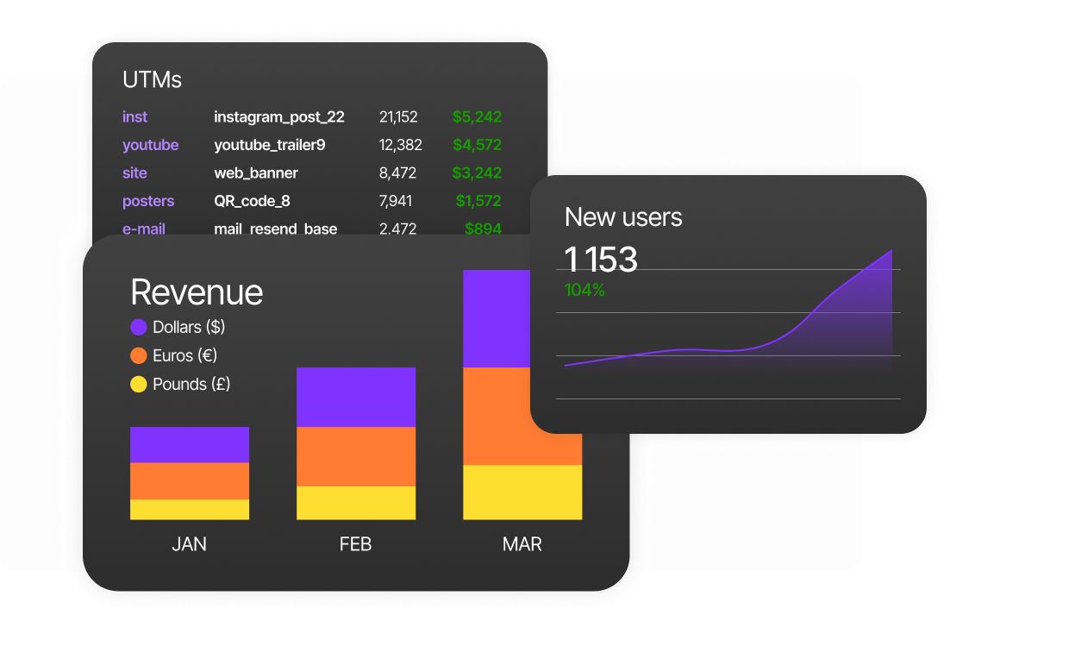Select the youtube_trailer9 campaign entry
This screenshot has width=1081, height=646.
click(x=269, y=145)
